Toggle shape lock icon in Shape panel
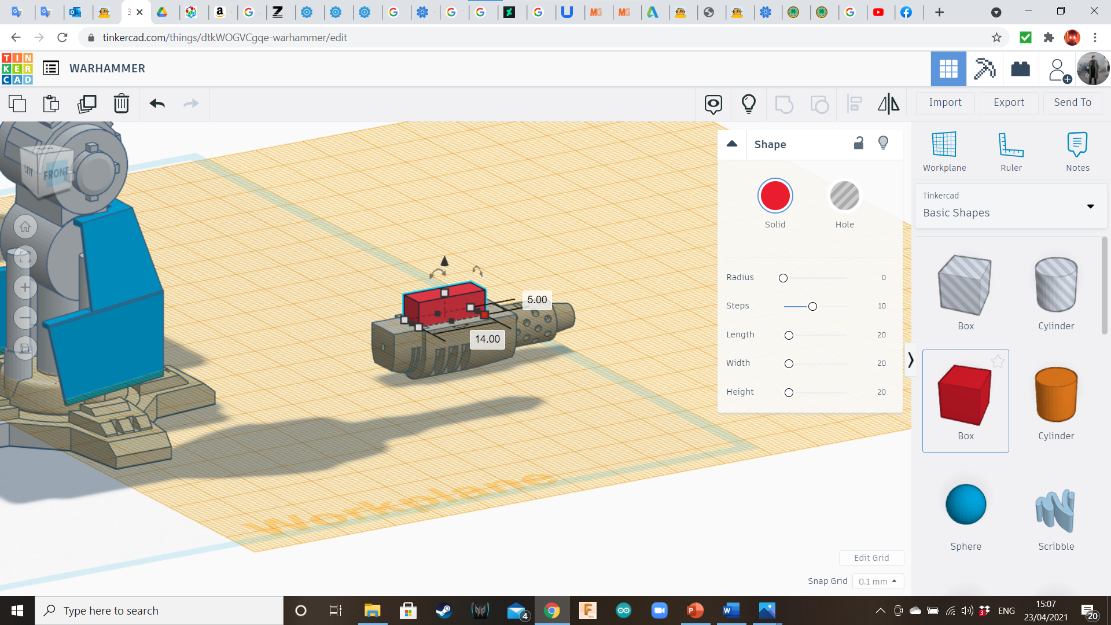1111x625 pixels. (x=859, y=144)
